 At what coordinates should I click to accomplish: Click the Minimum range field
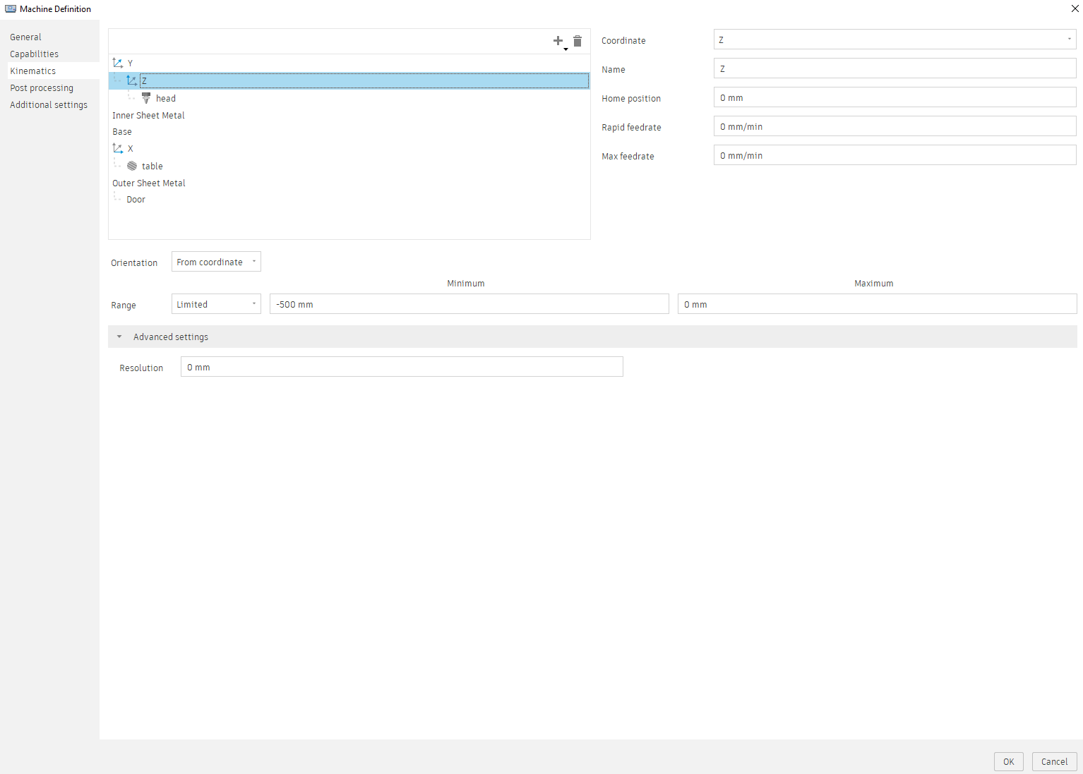point(469,304)
